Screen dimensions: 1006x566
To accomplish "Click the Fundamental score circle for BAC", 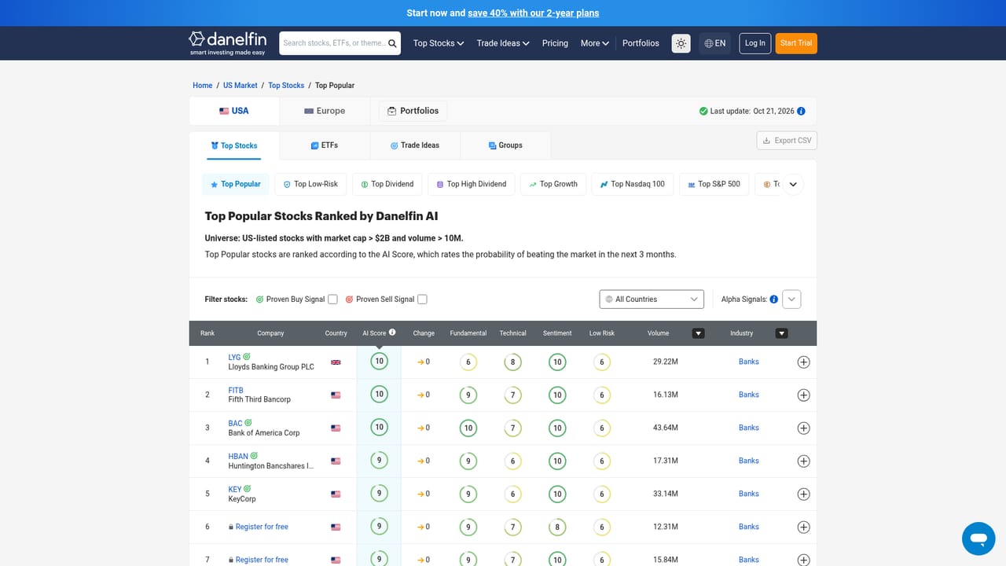I will (468, 428).
